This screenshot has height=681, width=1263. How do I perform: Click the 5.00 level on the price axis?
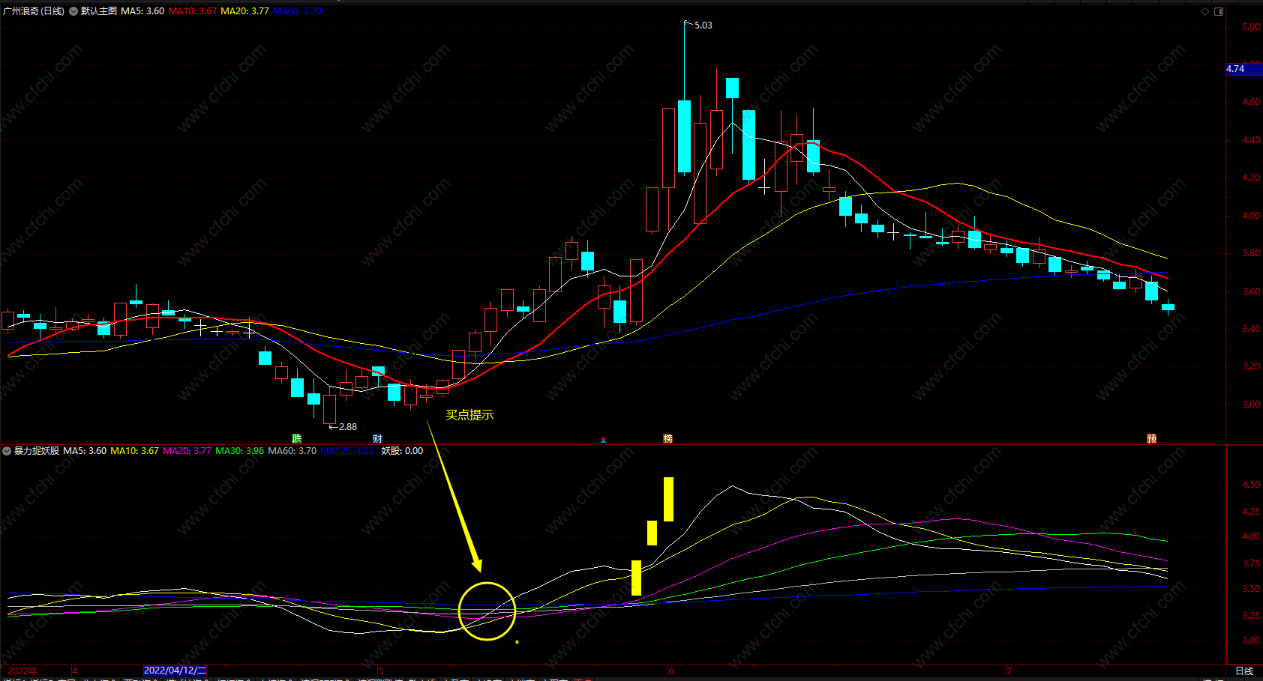tap(1251, 27)
